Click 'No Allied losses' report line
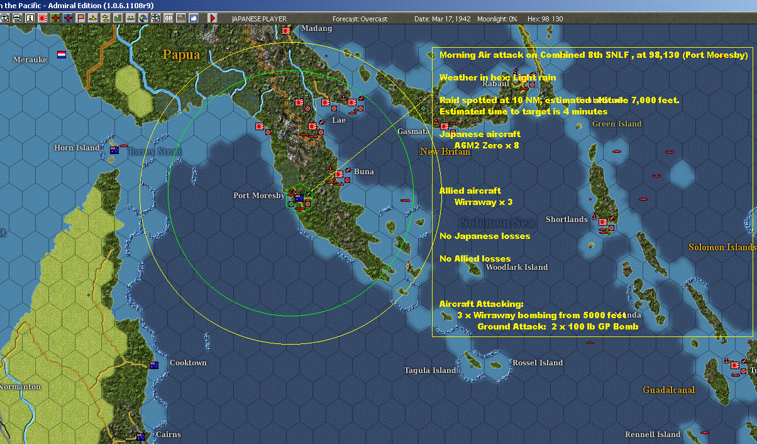Screen dimensions: 757x444 coord(475,258)
